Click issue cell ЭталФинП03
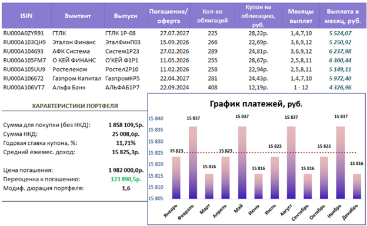 123,42
